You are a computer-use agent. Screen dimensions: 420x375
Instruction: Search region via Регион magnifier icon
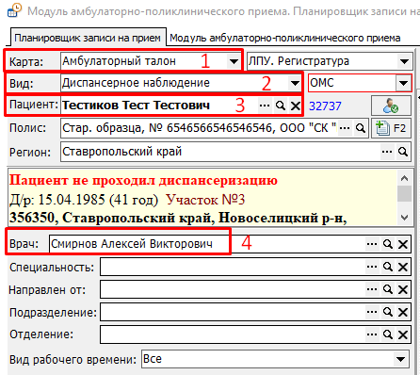pos(403,152)
